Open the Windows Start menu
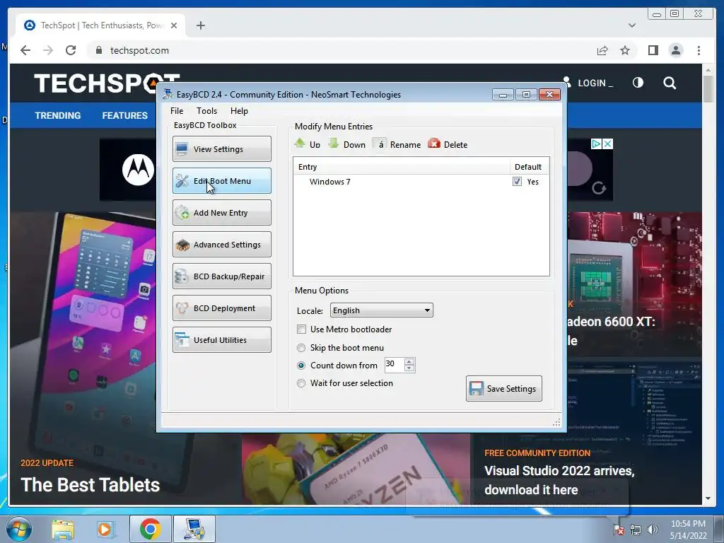Image resolution: width=724 pixels, height=543 pixels. (19, 529)
